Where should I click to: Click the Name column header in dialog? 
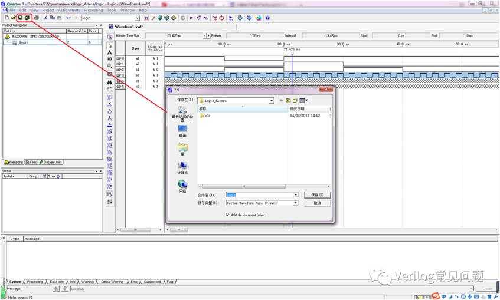click(243, 109)
